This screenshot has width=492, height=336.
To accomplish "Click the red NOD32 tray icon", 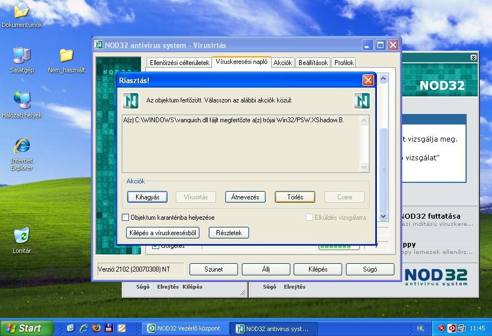I will [x=452, y=328].
